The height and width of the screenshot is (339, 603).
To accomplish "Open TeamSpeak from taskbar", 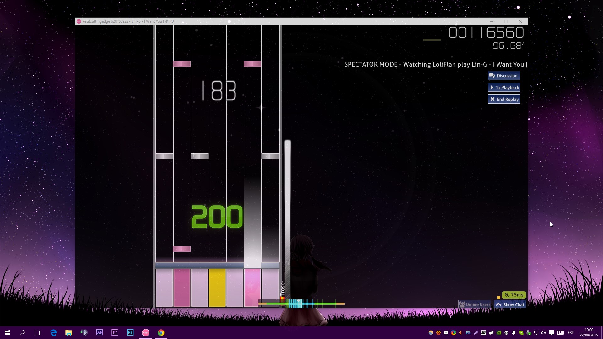I will tap(84, 332).
